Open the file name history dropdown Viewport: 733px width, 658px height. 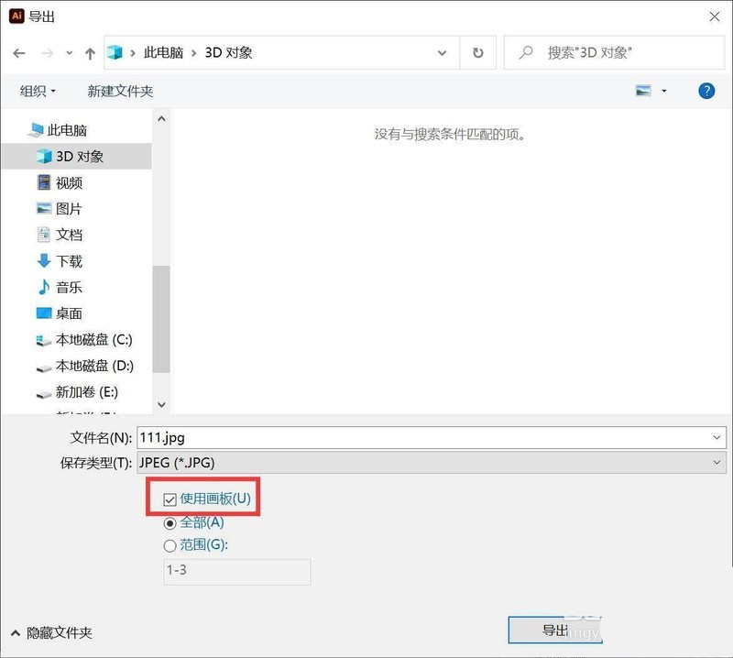click(x=717, y=438)
